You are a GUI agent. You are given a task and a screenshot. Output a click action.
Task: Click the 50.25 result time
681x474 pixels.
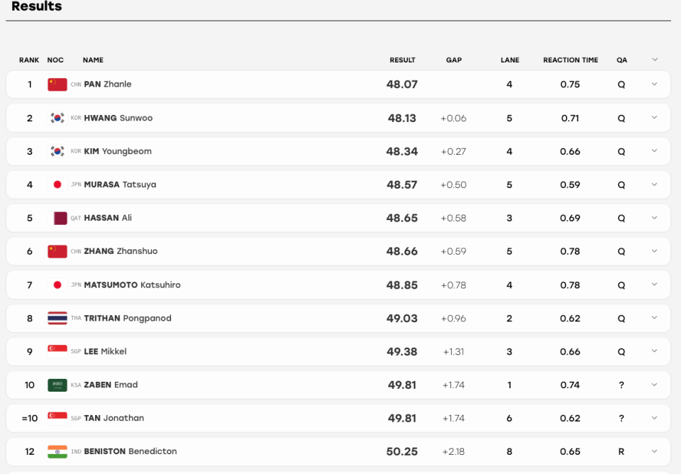402,451
